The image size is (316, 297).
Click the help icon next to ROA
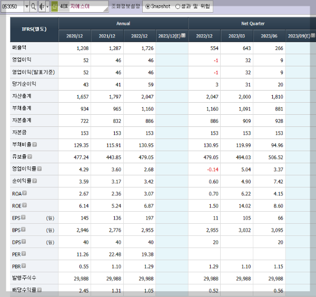[x=24, y=193]
